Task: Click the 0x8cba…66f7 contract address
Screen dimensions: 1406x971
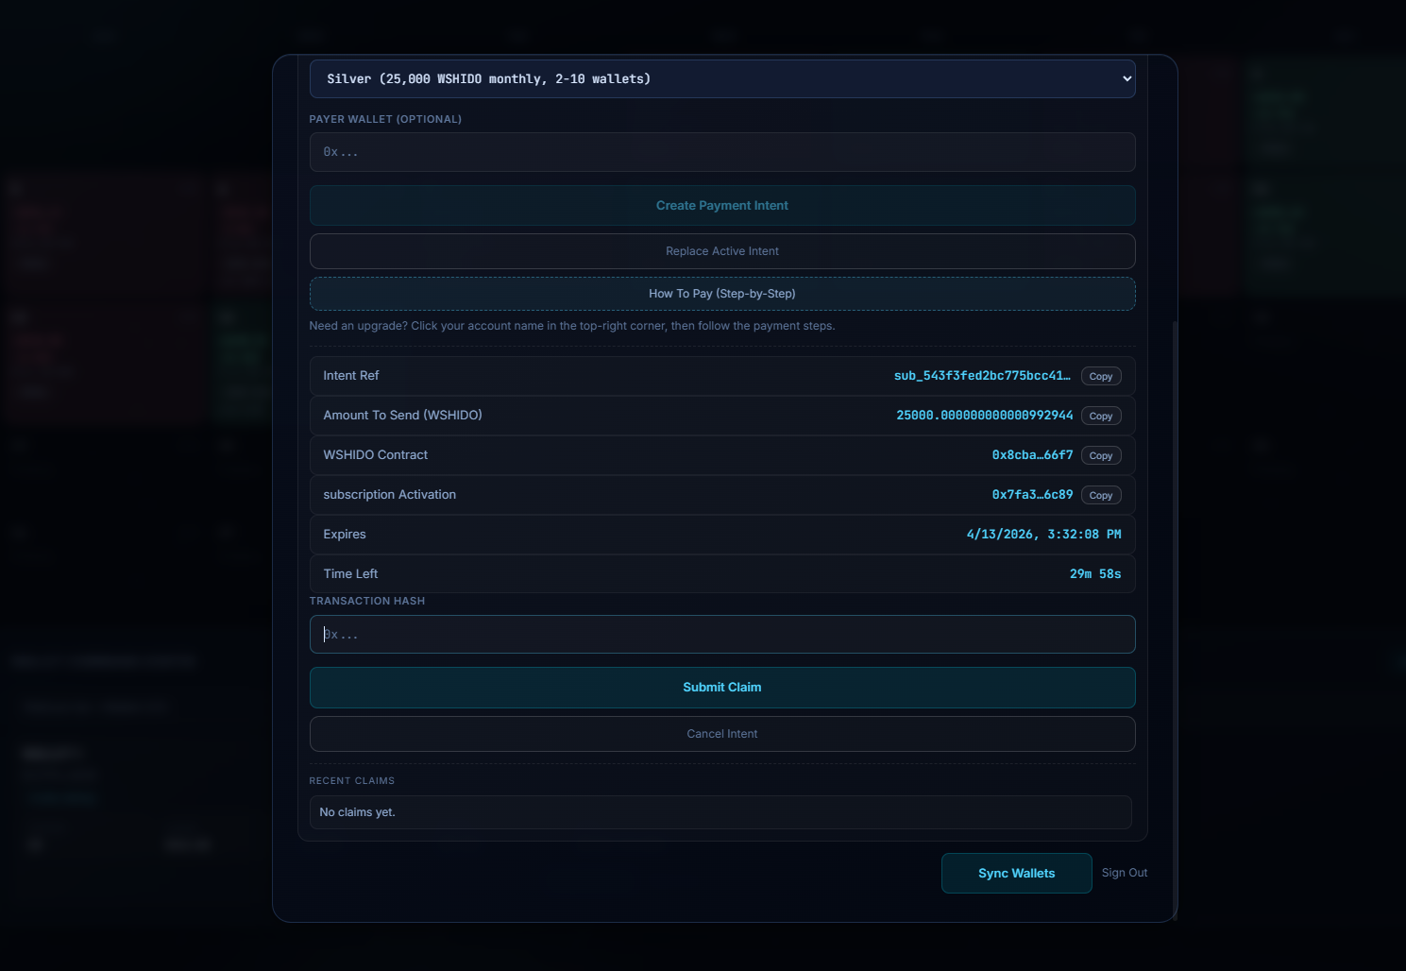Action: (x=1031, y=455)
